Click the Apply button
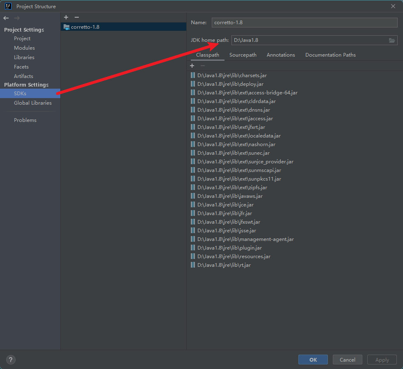Image resolution: width=403 pixels, height=369 pixels. click(382, 360)
